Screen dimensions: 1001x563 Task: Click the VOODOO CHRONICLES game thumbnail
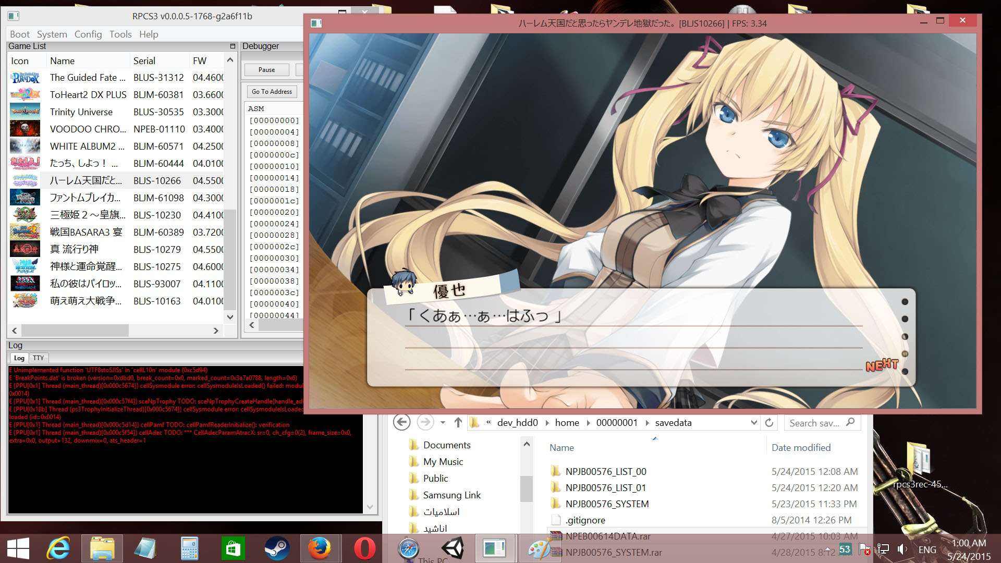point(25,129)
